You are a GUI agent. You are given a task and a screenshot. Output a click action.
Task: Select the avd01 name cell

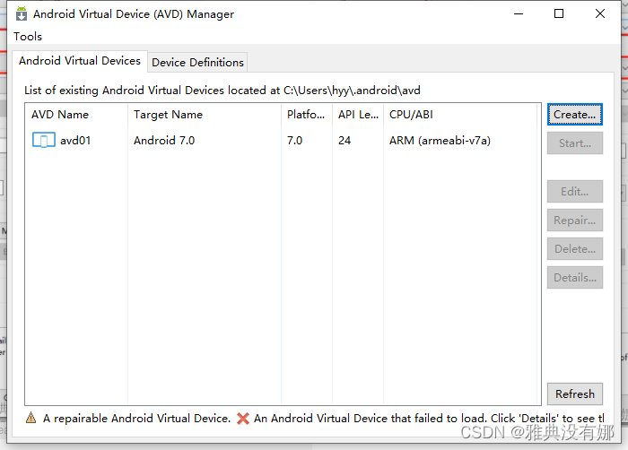pos(75,141)
